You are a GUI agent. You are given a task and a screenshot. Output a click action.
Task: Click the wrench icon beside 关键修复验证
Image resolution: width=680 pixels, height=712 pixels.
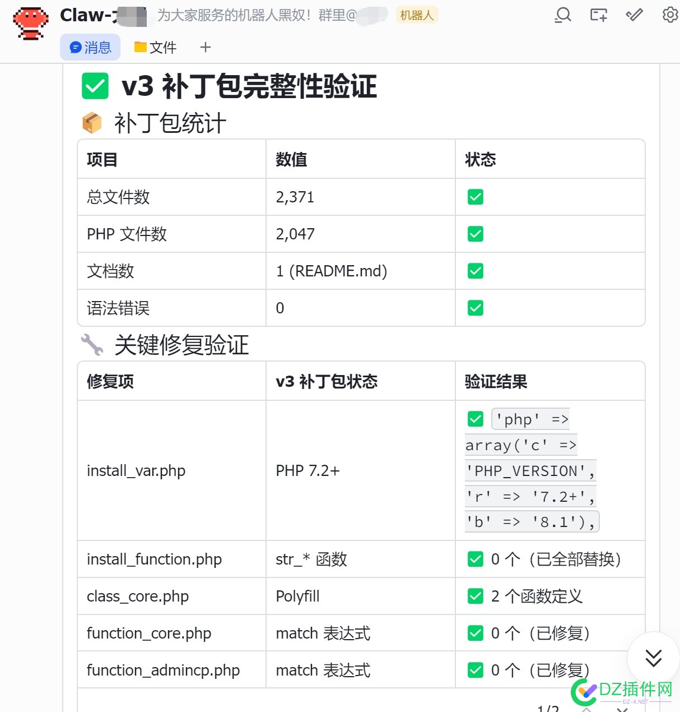point(92,345)
